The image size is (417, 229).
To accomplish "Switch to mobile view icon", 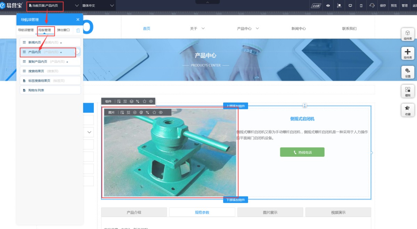I will (361, 6).
